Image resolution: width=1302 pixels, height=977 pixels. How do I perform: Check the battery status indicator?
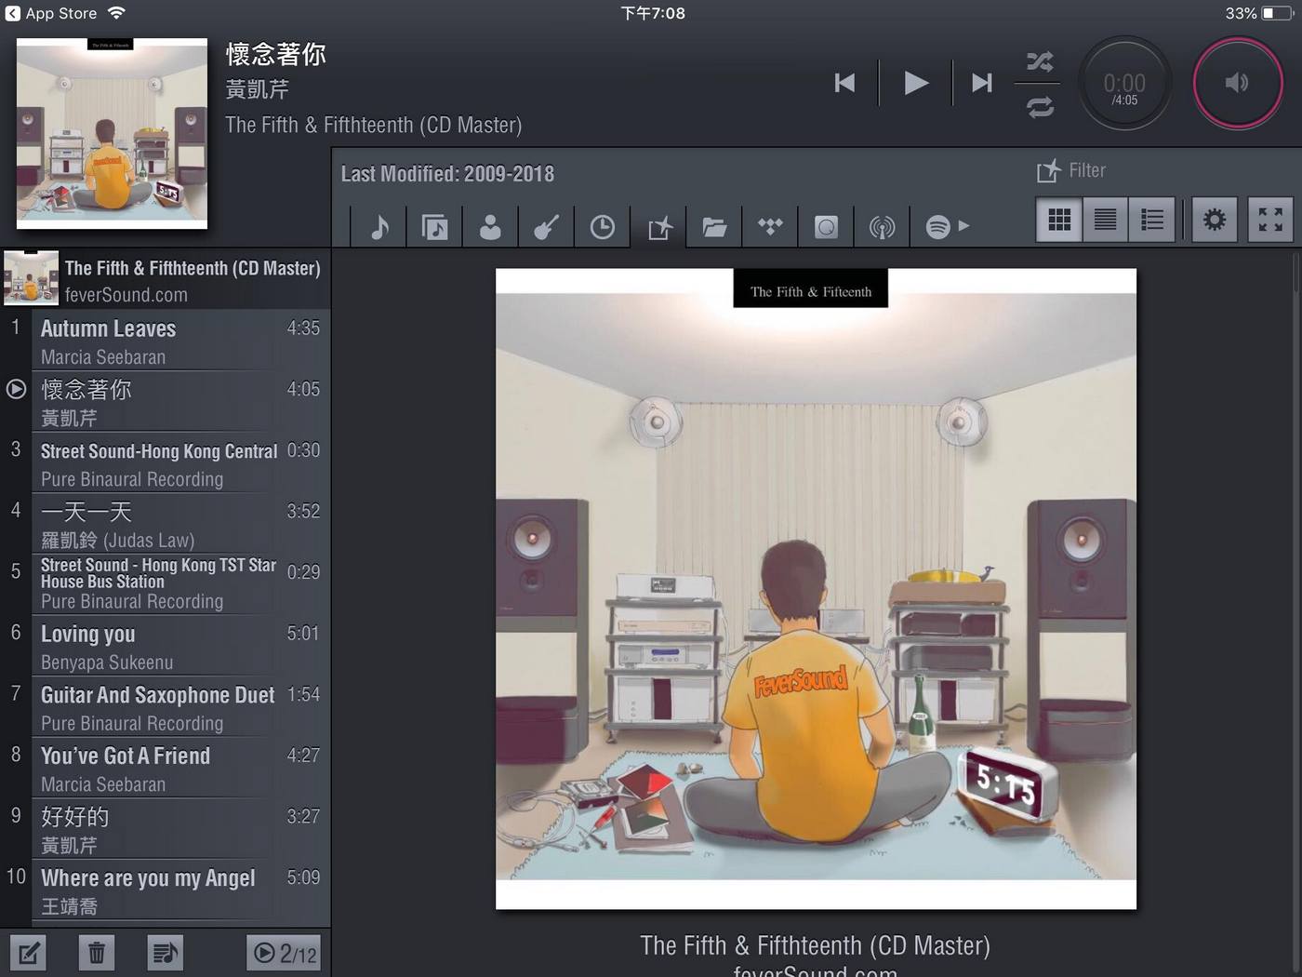[x=1278, y=13]
